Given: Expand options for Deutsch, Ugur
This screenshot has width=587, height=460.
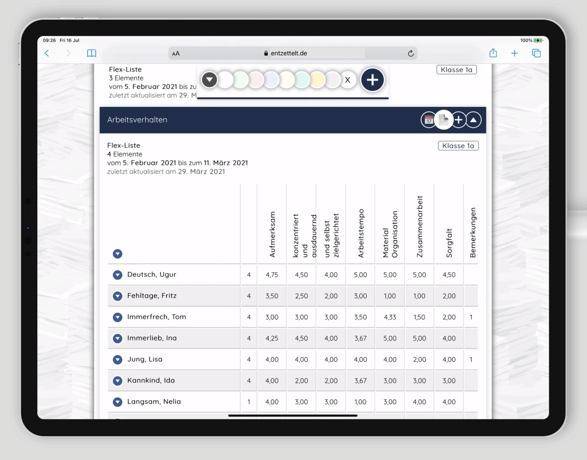Looking at the screenshot, I should [117, 275].
